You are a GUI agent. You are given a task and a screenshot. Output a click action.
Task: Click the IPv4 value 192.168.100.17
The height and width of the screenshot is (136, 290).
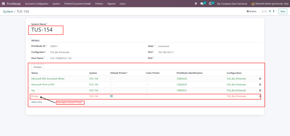tap(166, 52)
